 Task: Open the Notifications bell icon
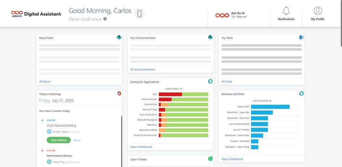286,11
